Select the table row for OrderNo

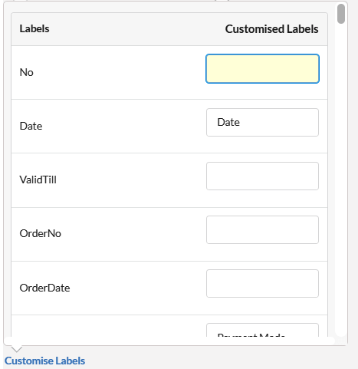(169, 234)
